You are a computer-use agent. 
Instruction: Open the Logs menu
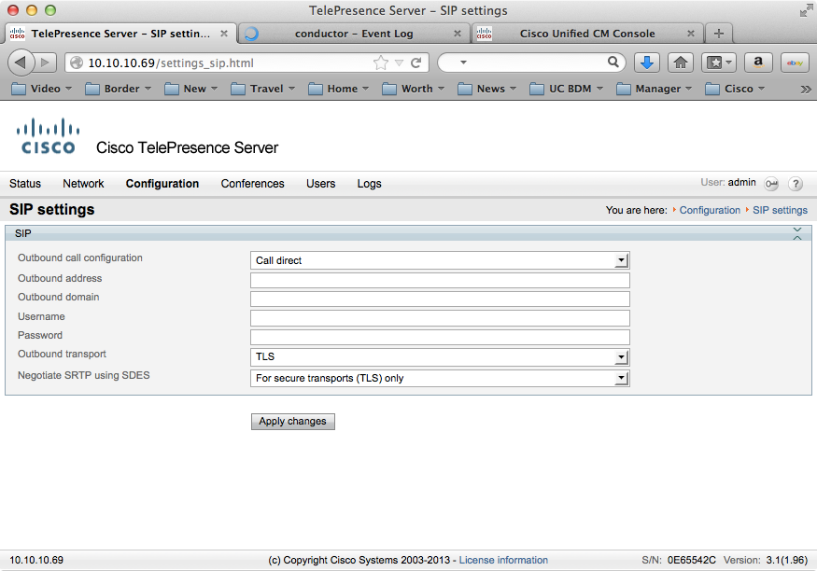point(369,184)
